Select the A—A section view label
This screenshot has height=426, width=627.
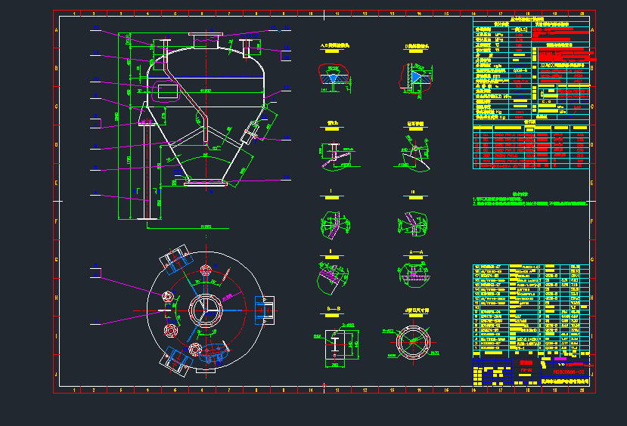click(x=415, y=250)
